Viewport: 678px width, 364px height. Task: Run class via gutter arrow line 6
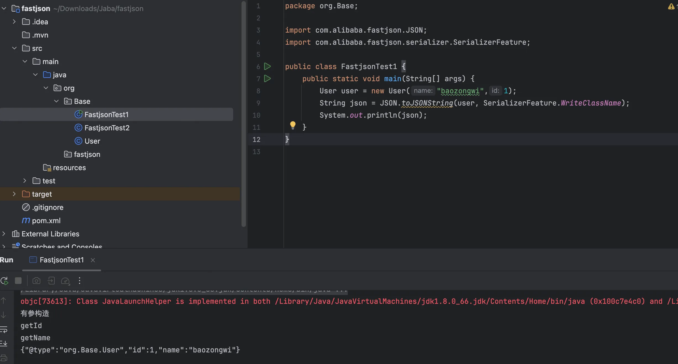tap(267, 66)
